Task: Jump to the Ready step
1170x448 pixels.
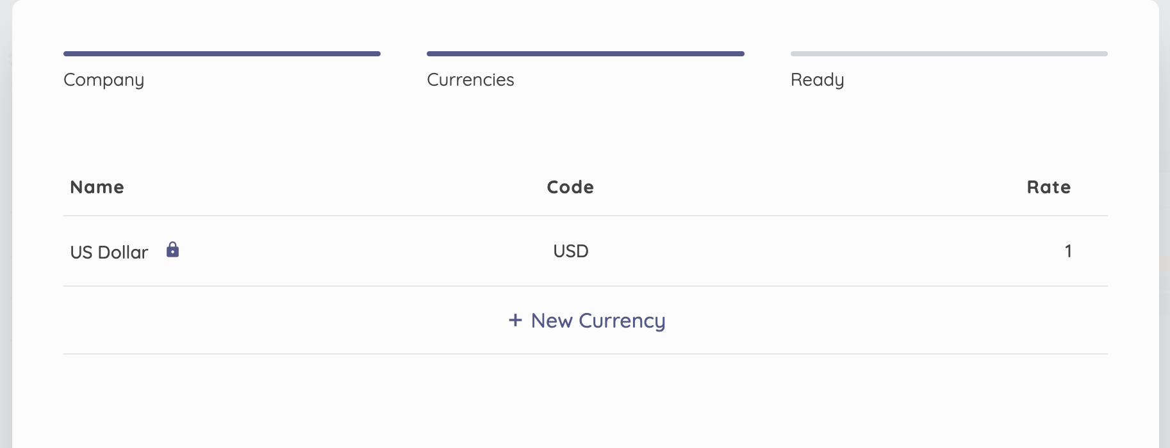Action: point(817,80)
